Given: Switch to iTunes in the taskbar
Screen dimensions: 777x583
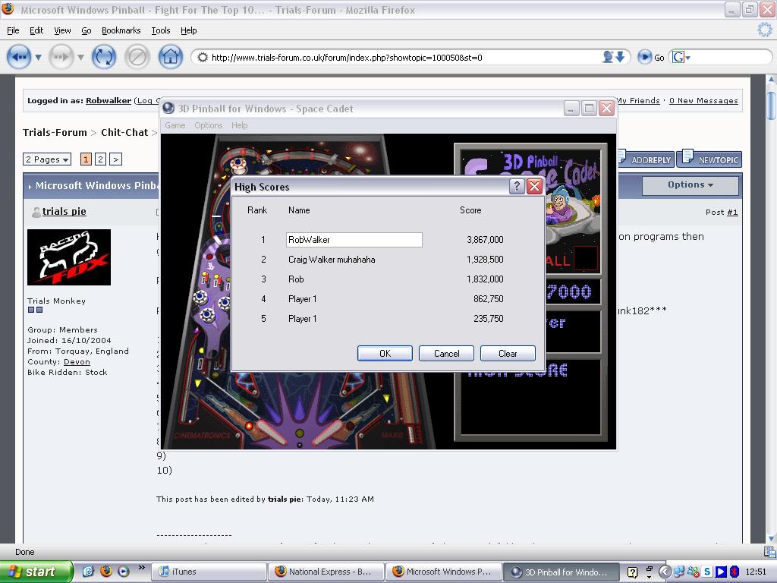Looking at the screenshot, I should pyautogui.click(x=209, y=572).
